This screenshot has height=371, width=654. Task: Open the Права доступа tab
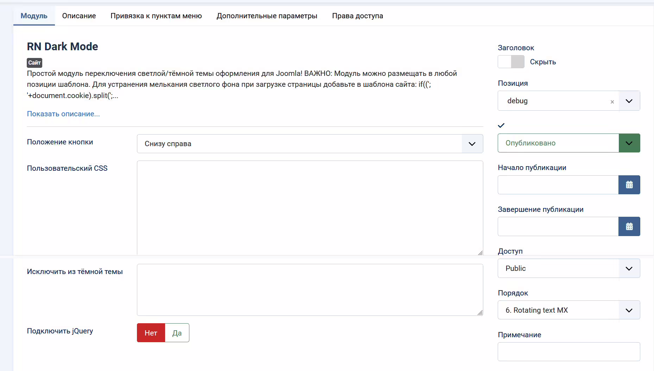pyautogui.click(x=358, y=16)
